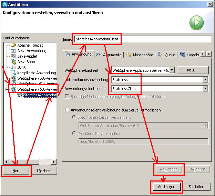Screen dimensions: 215x196
Task: Click the Argumente tab (x)= icon
Action: [98, 55]
